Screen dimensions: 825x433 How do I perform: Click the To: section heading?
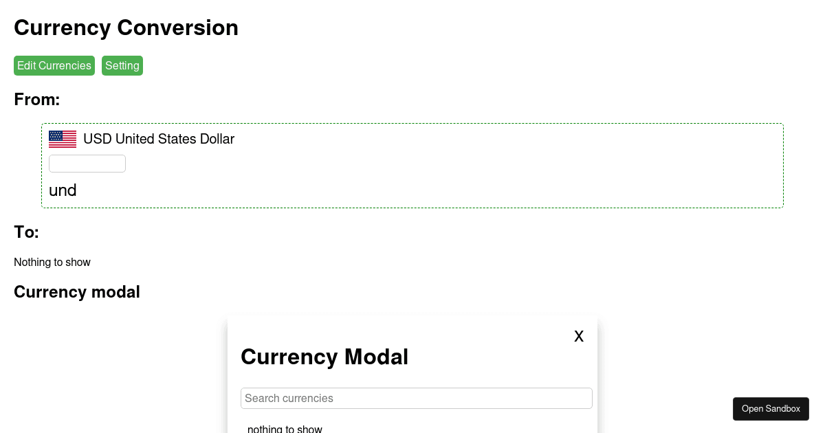(26, 232)
